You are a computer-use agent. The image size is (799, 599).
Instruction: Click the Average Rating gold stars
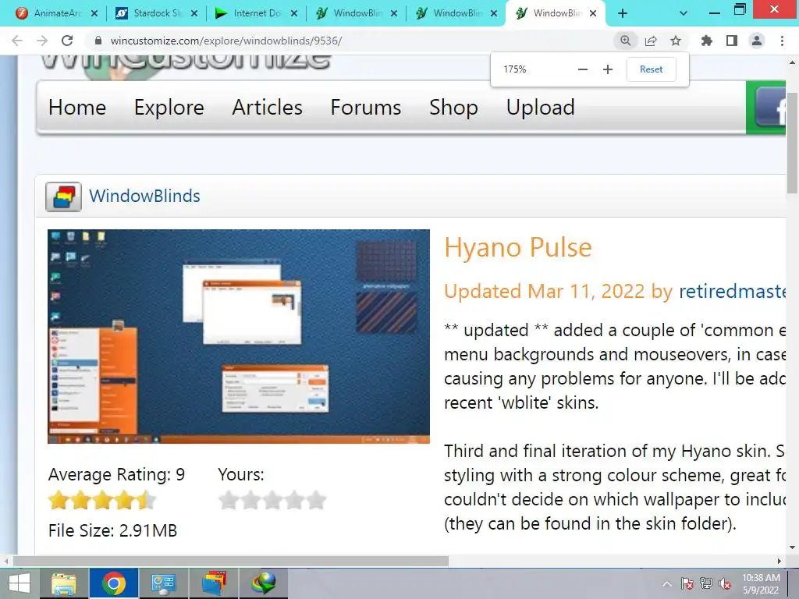(102, 500)
